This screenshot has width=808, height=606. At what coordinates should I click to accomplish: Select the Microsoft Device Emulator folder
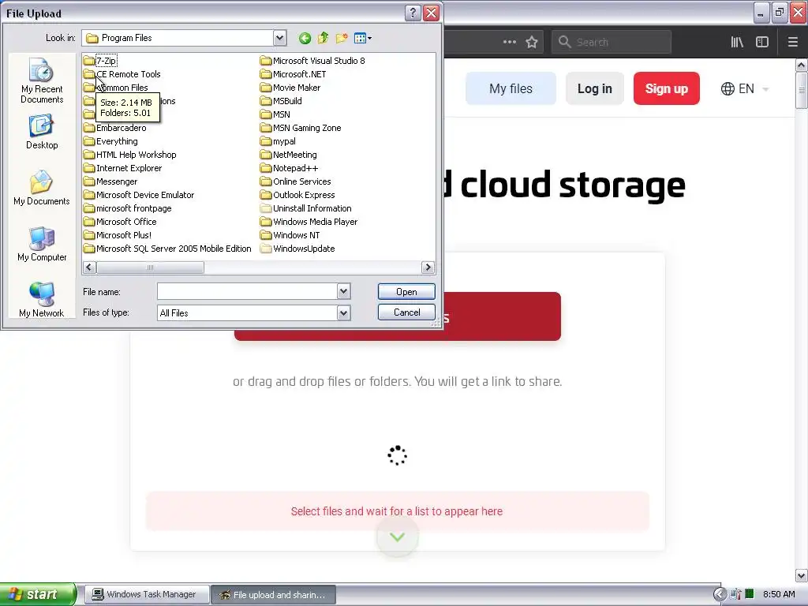139,195
